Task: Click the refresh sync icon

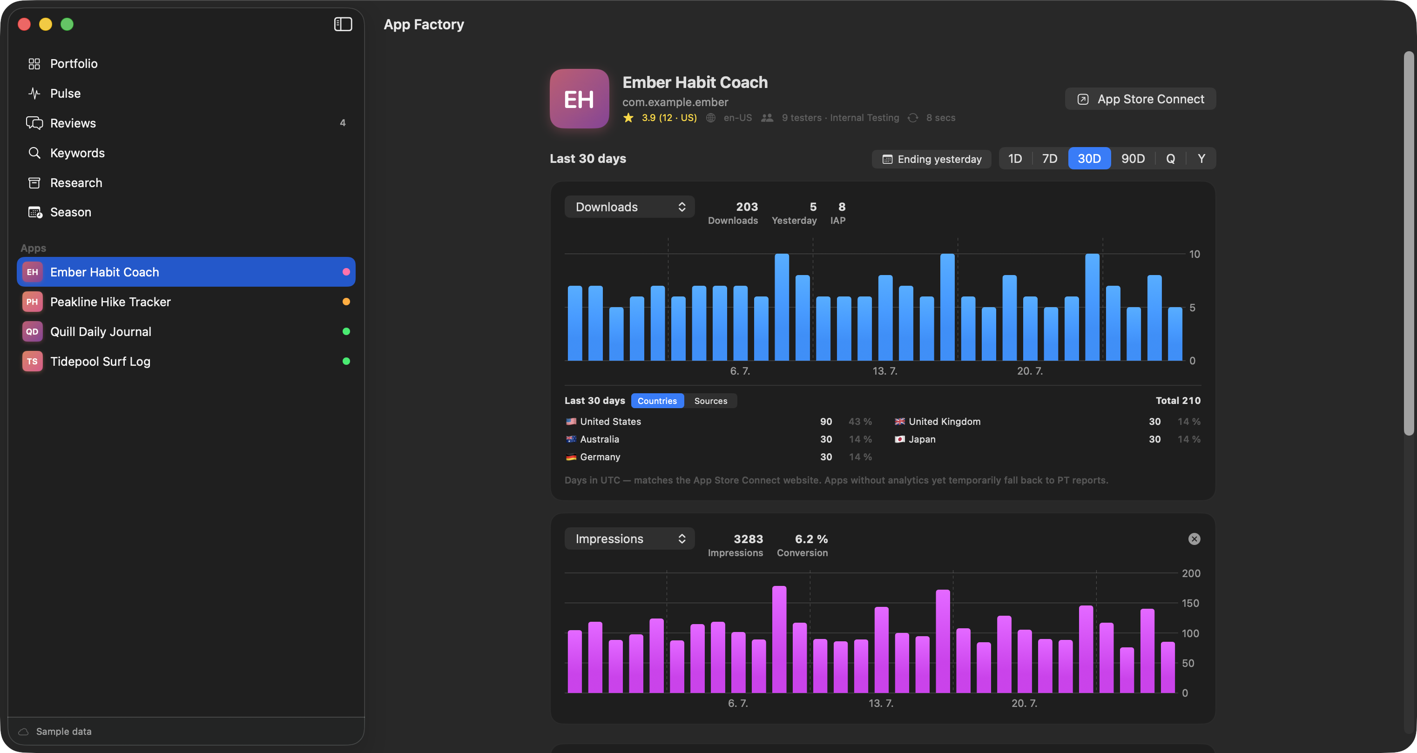Action: pyautogui.click(x=913, y=118)
